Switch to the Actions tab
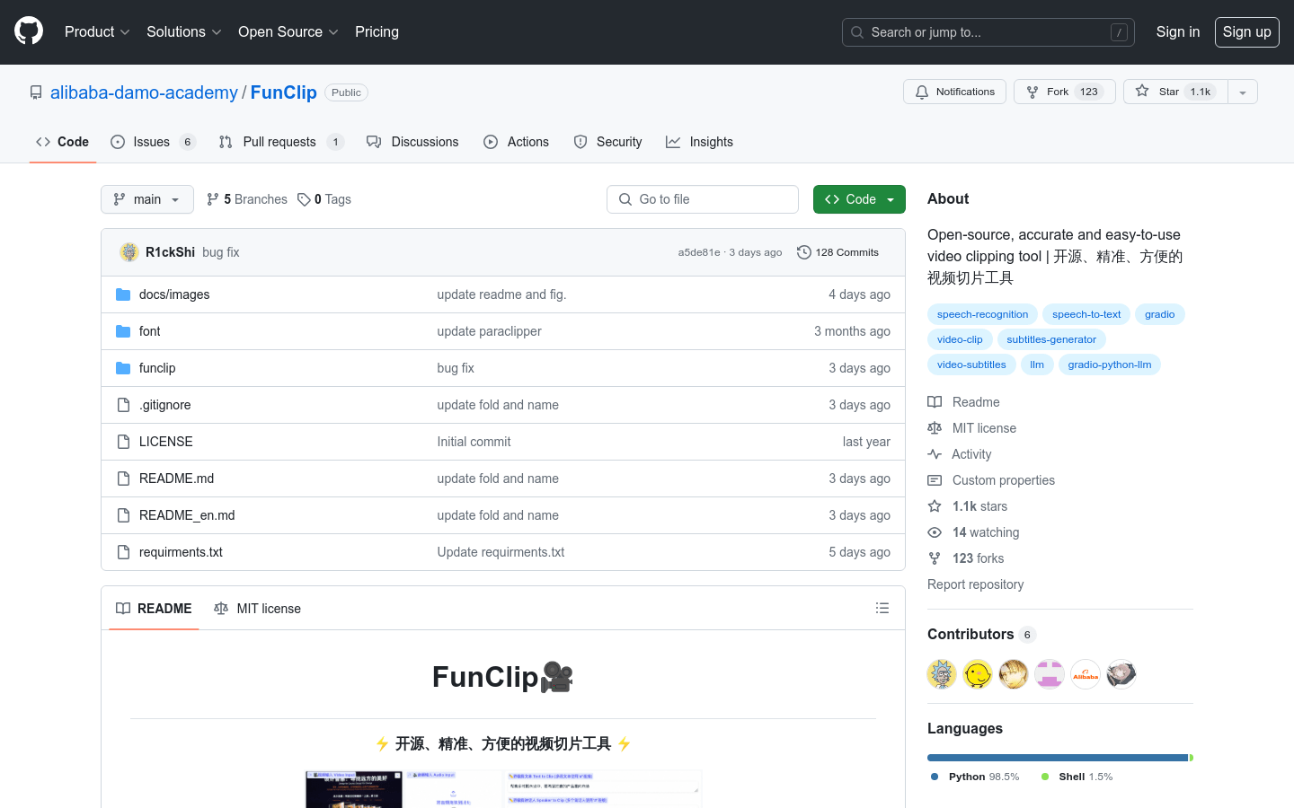This screenshot has height=808, width=1294. [516, 142]
